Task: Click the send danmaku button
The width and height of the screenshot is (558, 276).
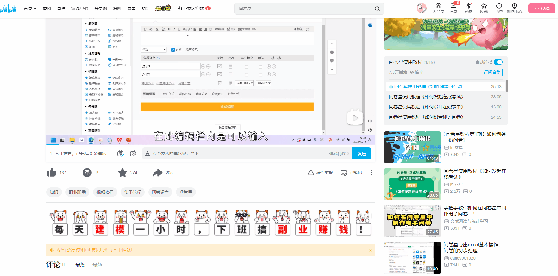Action: pyautogui.click(x=362, y=153)
